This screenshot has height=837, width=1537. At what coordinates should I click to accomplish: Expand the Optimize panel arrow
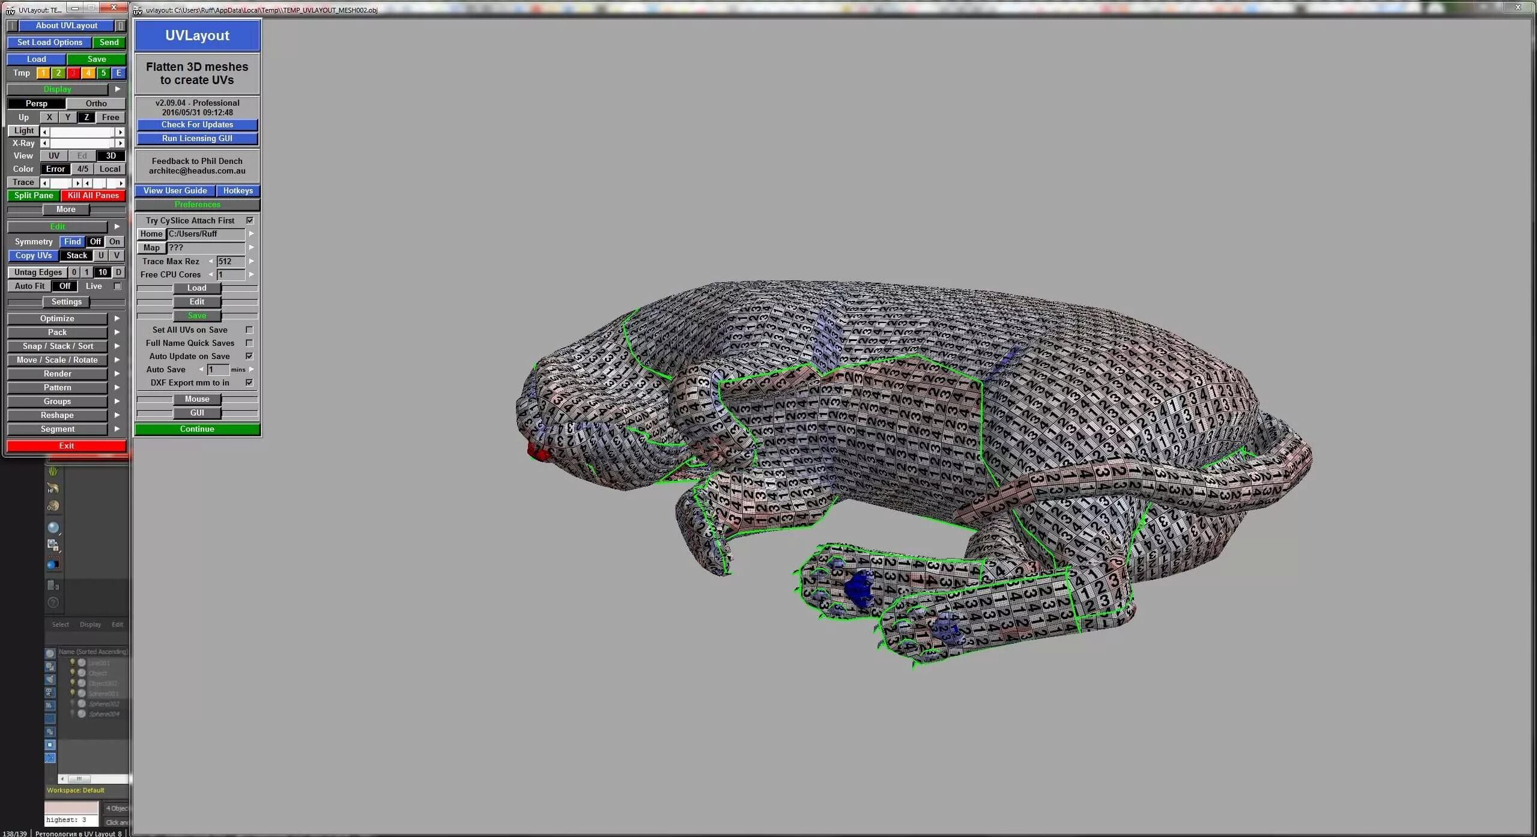[x=117, y=318]
